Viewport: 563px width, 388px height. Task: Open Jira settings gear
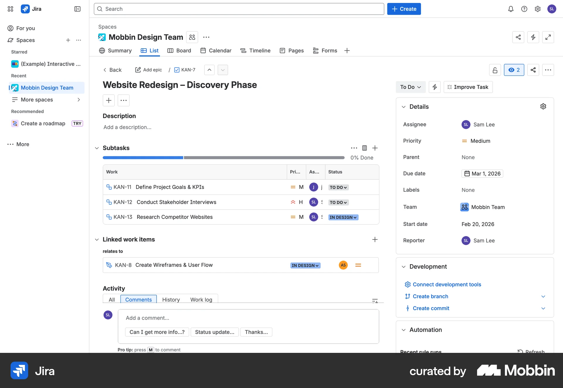click(538, 9)
